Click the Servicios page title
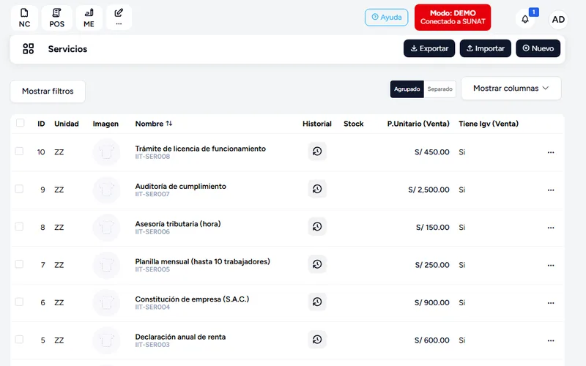Screen dimensions: 586x366 (x=67, y=49)
